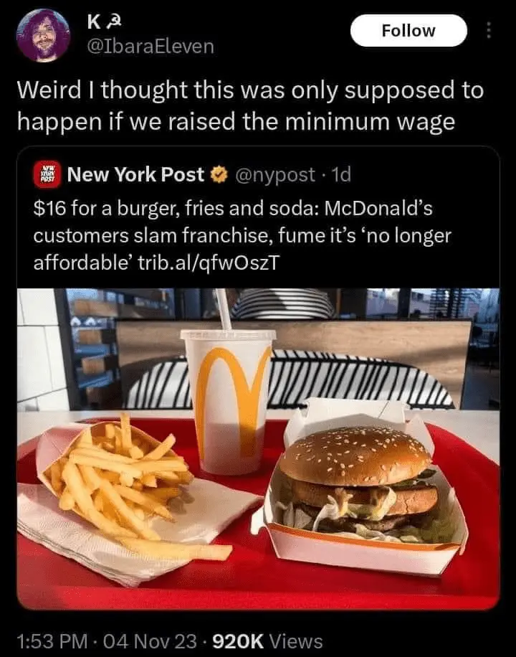Image resolution: width=516 pixels, height=657 pixels.
Task: Click the McDonald's cup in the photo
Action: click(229, 402)
